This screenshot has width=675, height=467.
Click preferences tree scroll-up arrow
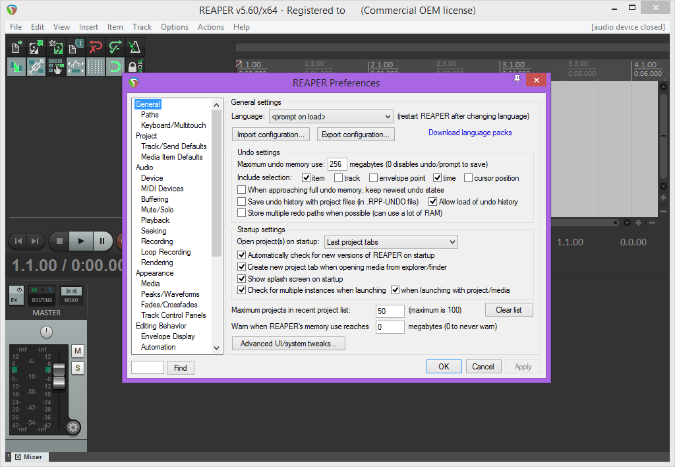[x=216, y=105]
